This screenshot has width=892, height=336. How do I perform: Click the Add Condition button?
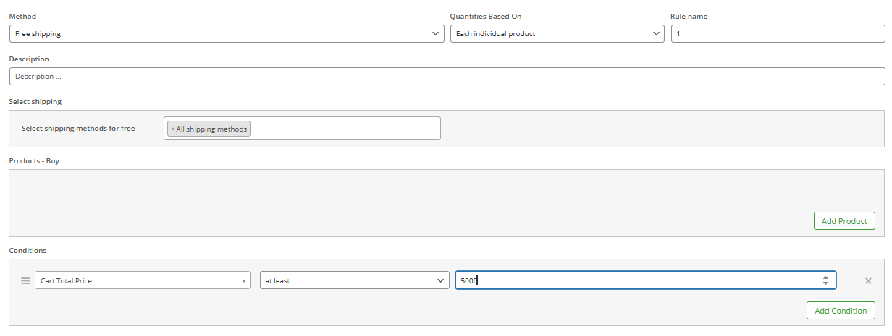click(841, 311)
